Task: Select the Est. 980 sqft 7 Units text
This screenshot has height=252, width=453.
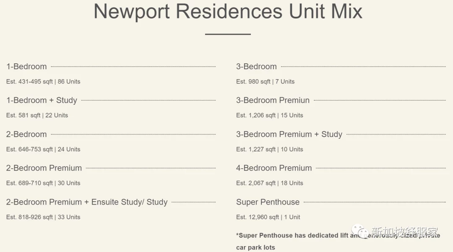Action: pos(265,82)
